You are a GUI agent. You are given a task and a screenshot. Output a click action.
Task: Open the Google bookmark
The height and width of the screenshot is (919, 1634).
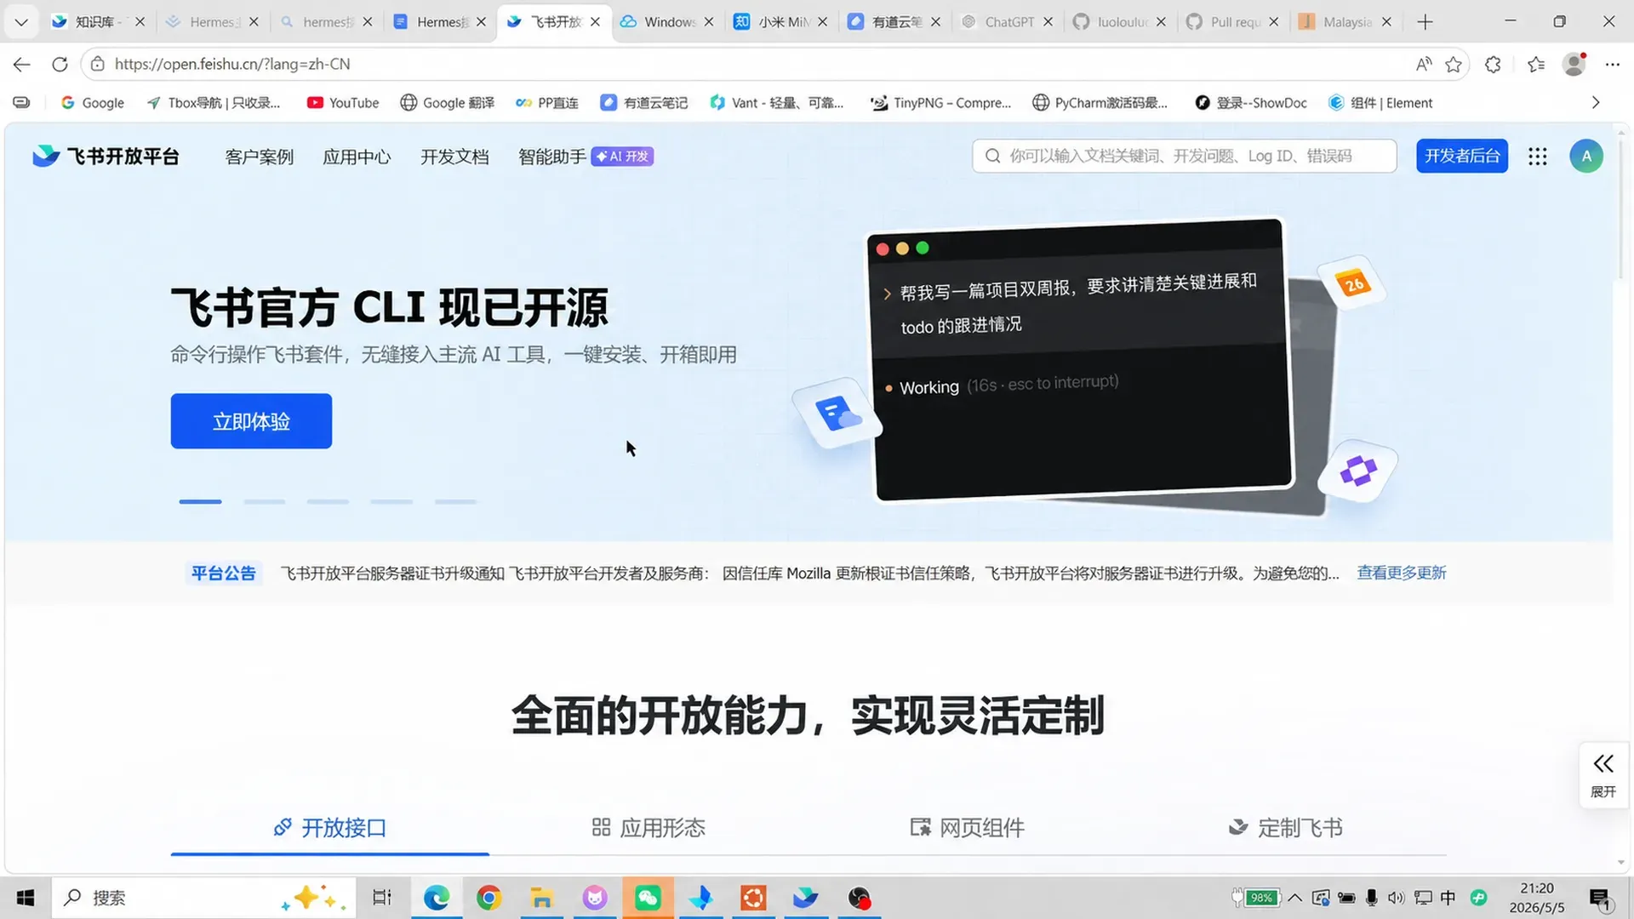tap(93, 103)
